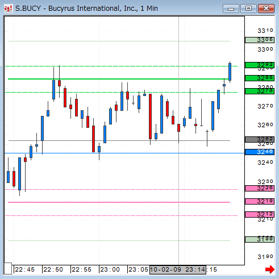The height and width of the screenshot is (279, 279).
Task: Click the 22:45 time axis label
Action: 25,269
